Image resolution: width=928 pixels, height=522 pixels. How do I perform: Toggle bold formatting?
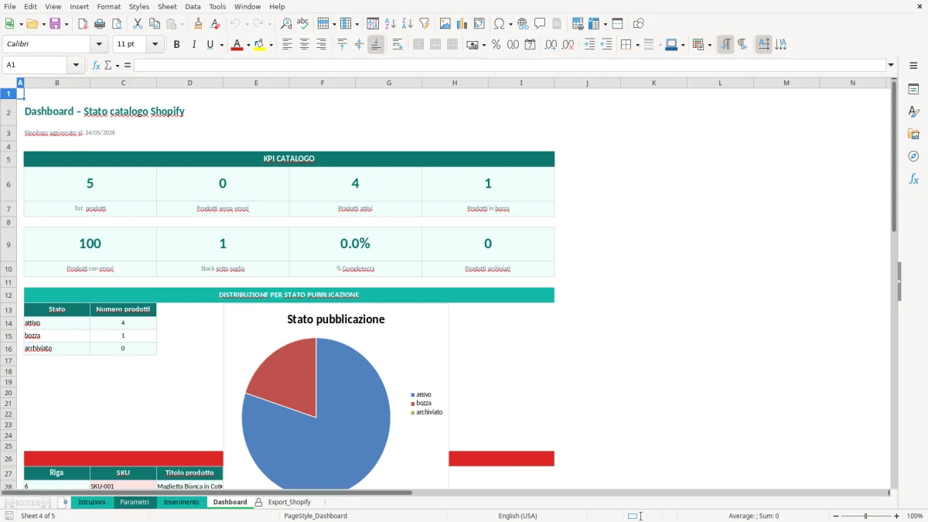(x=177, y=45)
